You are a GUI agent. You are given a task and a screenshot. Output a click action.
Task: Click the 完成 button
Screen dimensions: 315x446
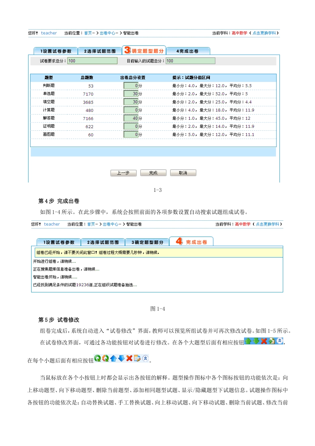tap(153, 173)
